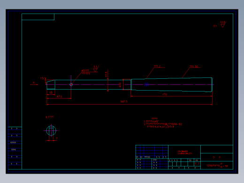
Task: Click the blue mark on shaft centerline
Action: point(146,84)
